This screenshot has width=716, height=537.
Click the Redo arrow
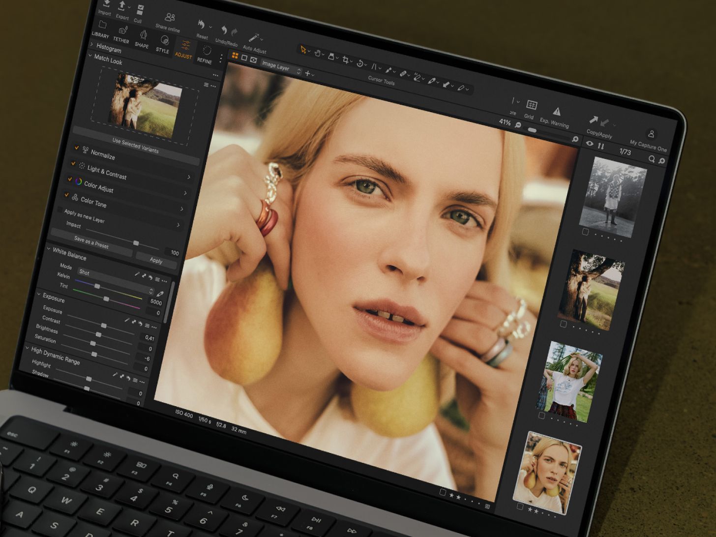click(235, 32)
